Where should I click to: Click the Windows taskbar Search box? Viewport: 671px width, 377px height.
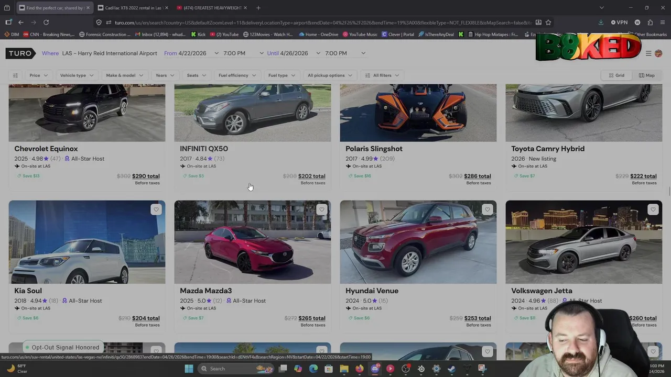pyautogui.click(x=236, y=369)
